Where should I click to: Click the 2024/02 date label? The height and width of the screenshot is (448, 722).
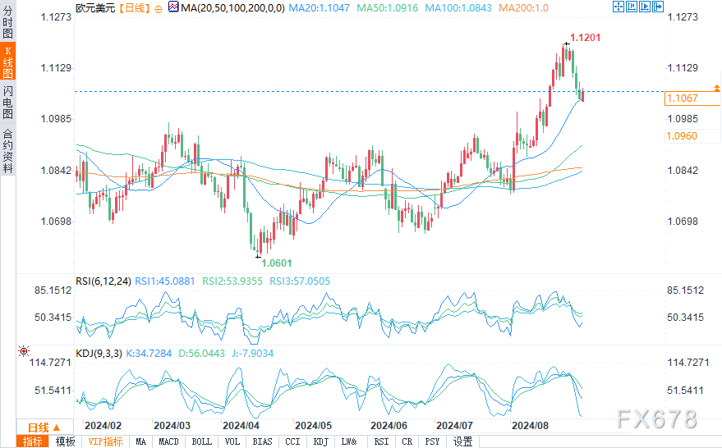click(103, 426)
